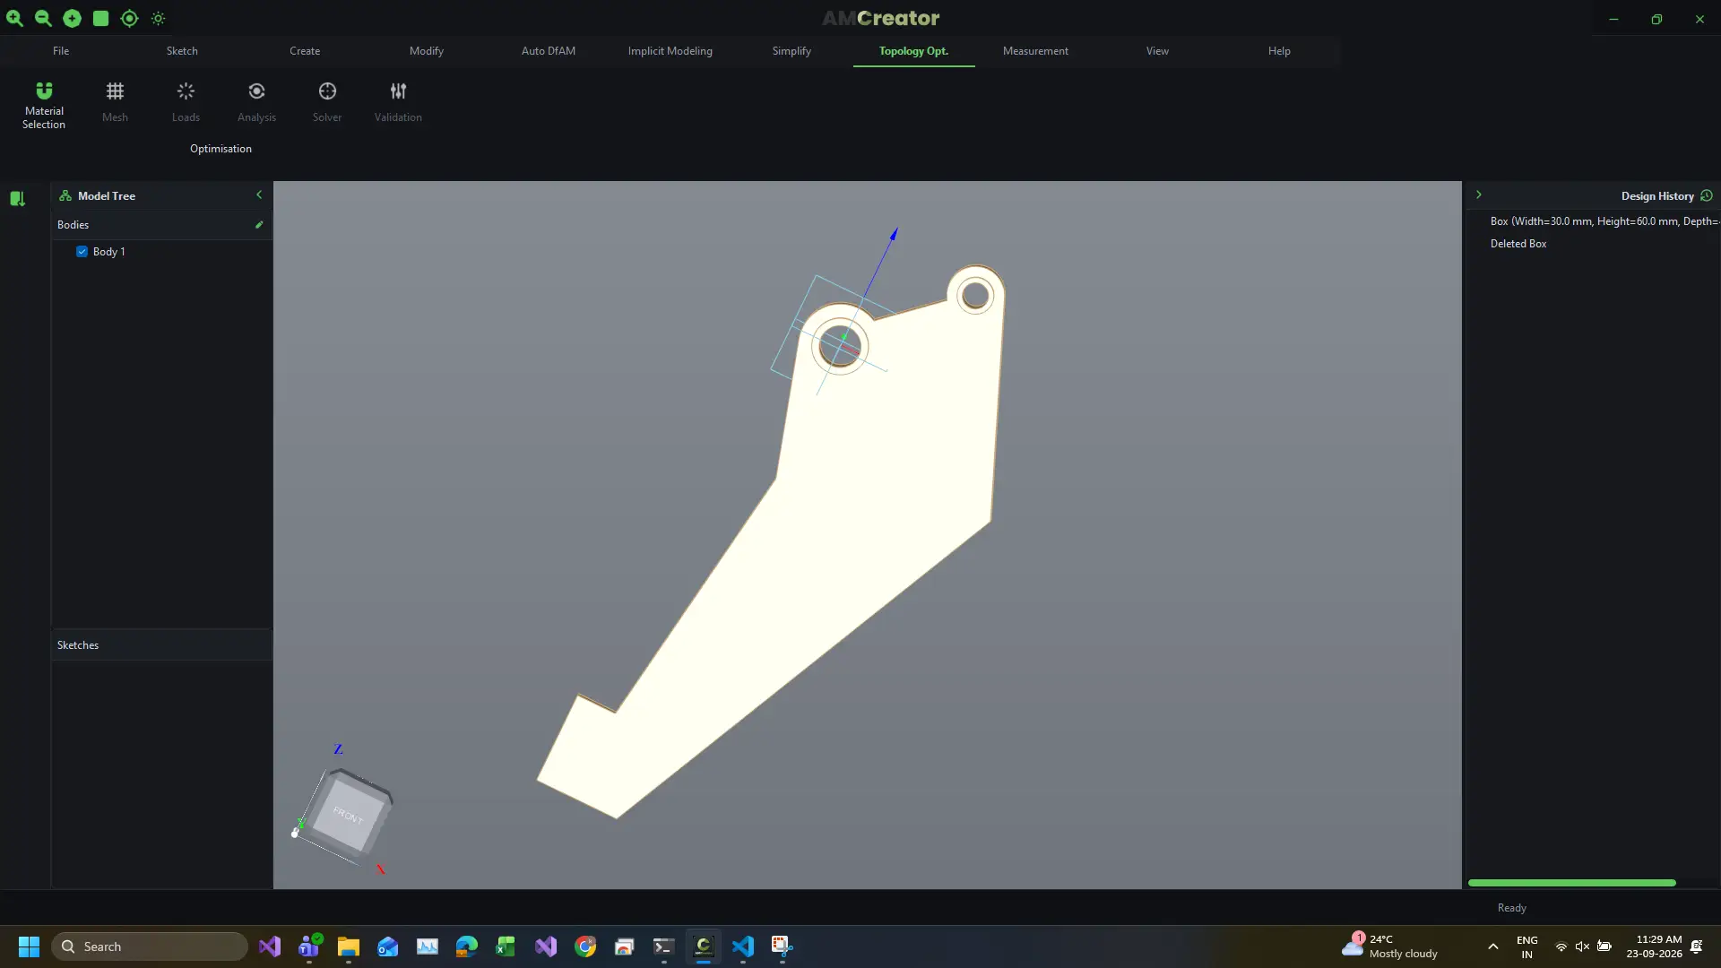This screenshot has width=1721, height=968.
Task: Collapse the Design History panel arrow
Action: pyautogui.click(x=1479, y=194)
